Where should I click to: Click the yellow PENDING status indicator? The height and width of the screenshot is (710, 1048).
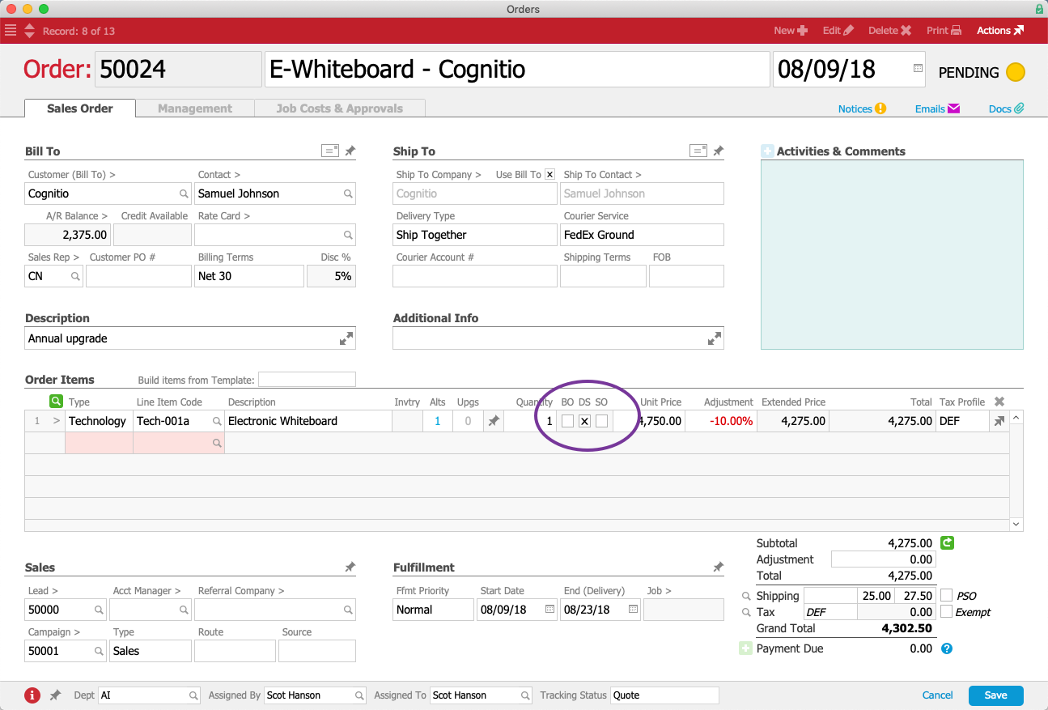coord(1016,72)
